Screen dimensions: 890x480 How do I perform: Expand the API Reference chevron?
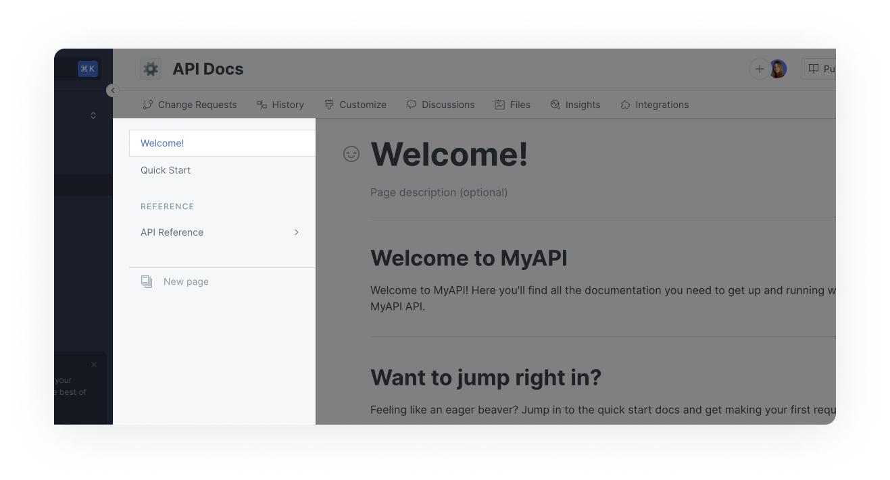pos(296,232)
